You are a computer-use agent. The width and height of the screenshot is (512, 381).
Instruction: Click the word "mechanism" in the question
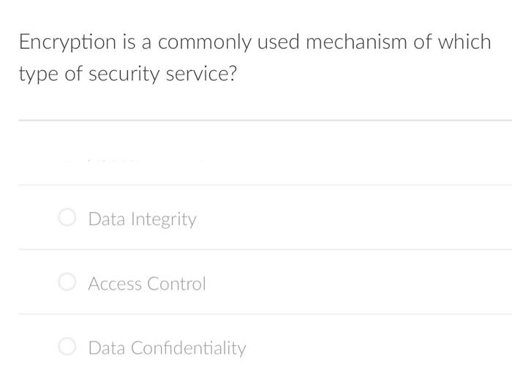(356, 42)
